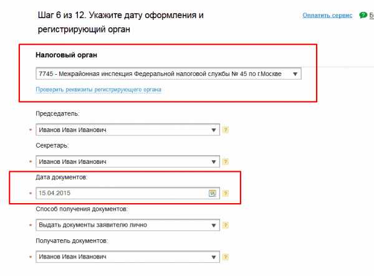Click the Способ получения документов label
374x276 pixels.
[x=82, y=209]
